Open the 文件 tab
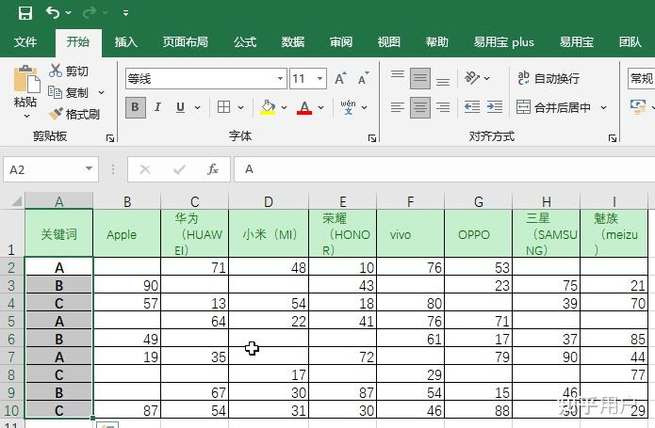 click(x=25, y=42)
